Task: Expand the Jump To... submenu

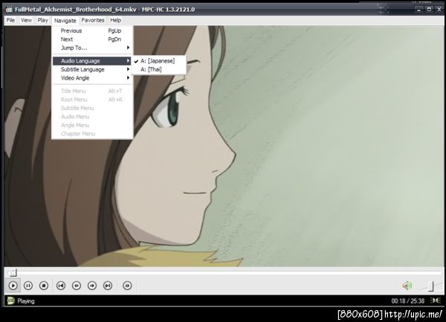Action: 92,48
